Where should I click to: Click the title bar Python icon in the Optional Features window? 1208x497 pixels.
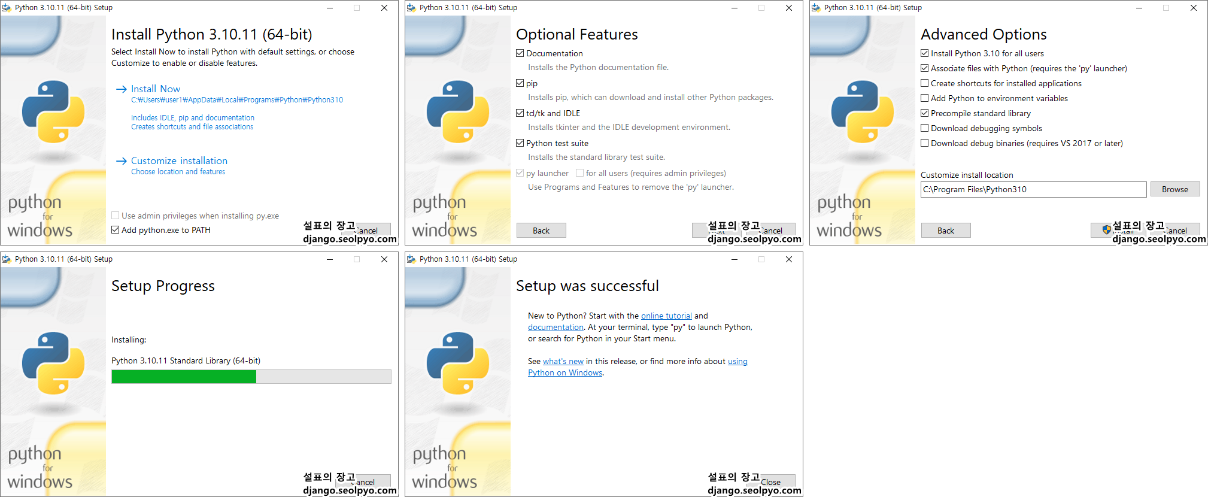point(411,8)
